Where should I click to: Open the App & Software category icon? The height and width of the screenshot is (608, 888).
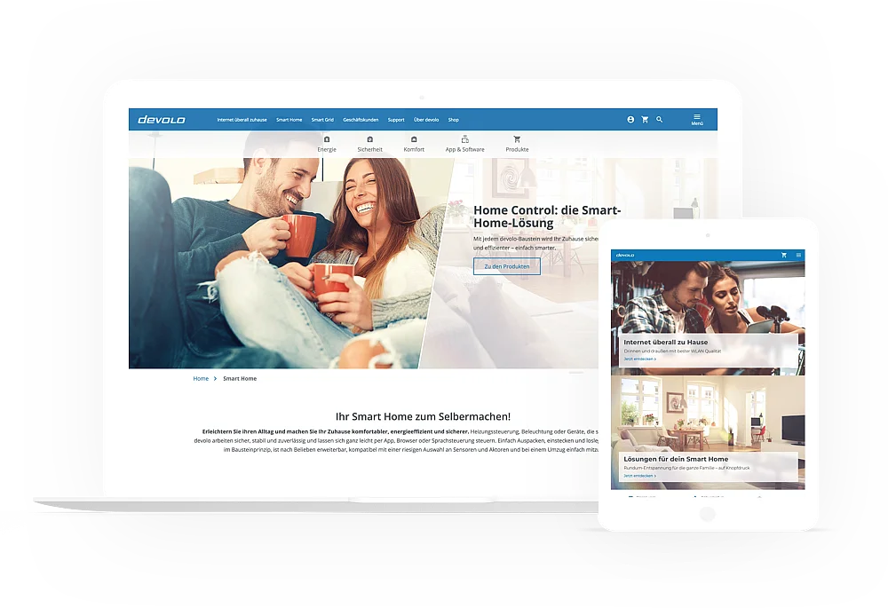click(464, 140)
